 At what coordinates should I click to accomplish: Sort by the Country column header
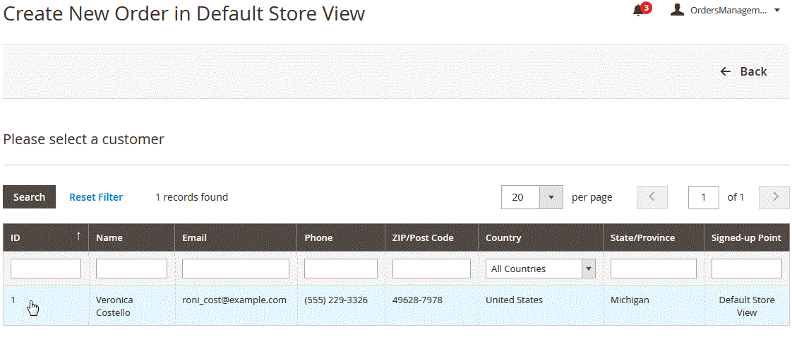[x=541, y=237]
